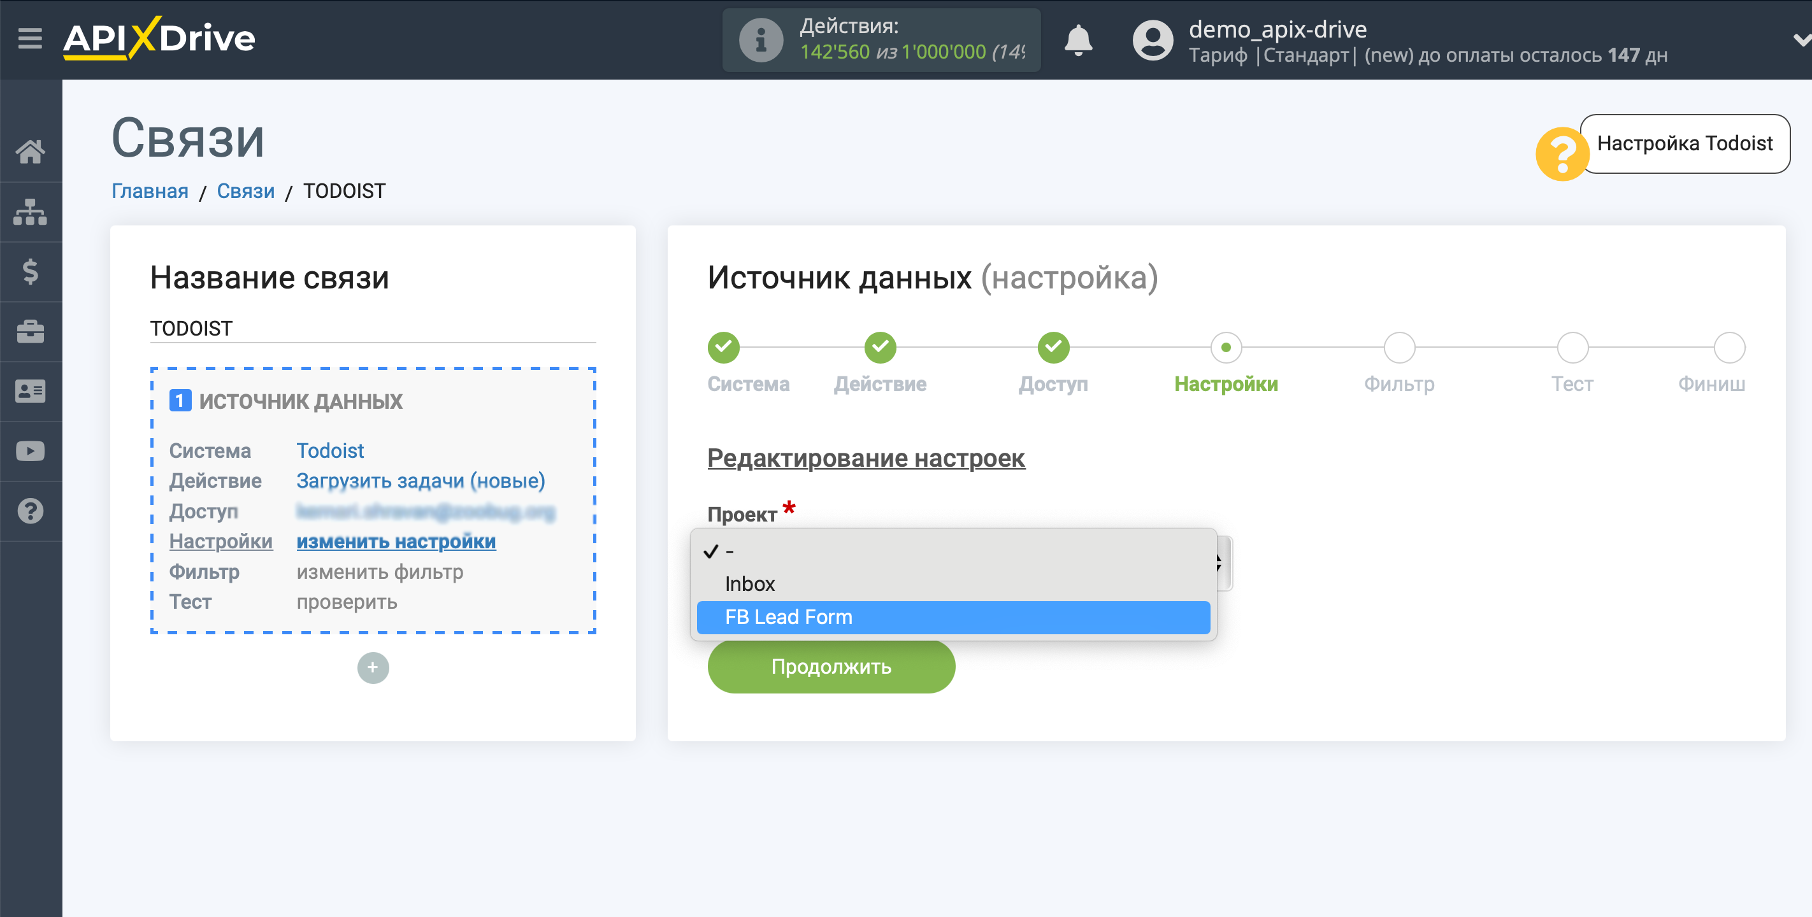Click the Действие step checkmark
The width and height of the screenshot is (1812, 917).
[880, 348]
